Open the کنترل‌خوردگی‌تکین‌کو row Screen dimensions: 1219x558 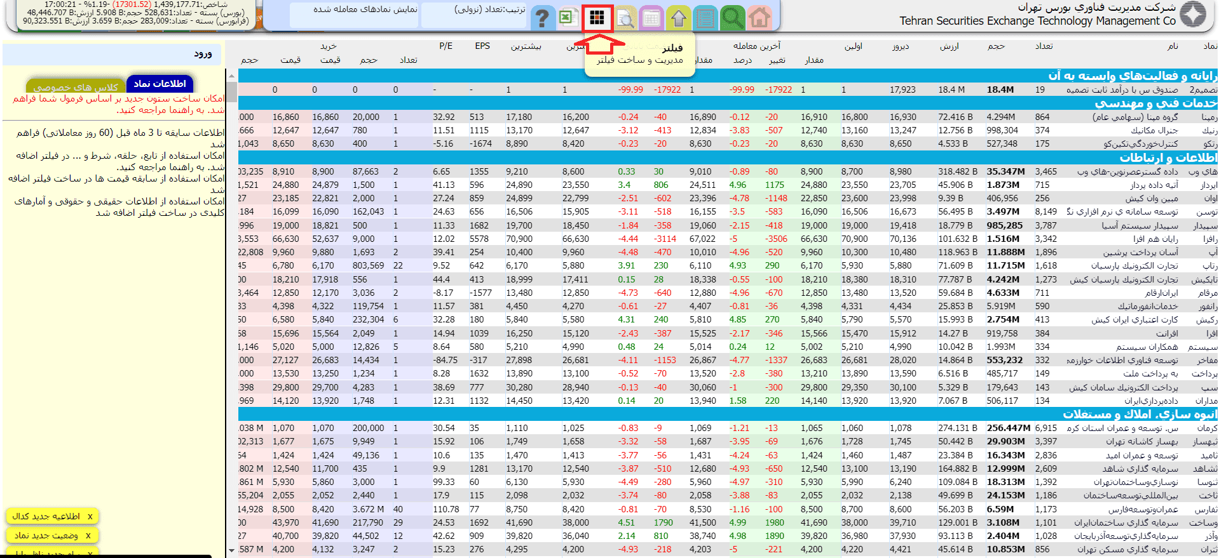click(728, 143)
